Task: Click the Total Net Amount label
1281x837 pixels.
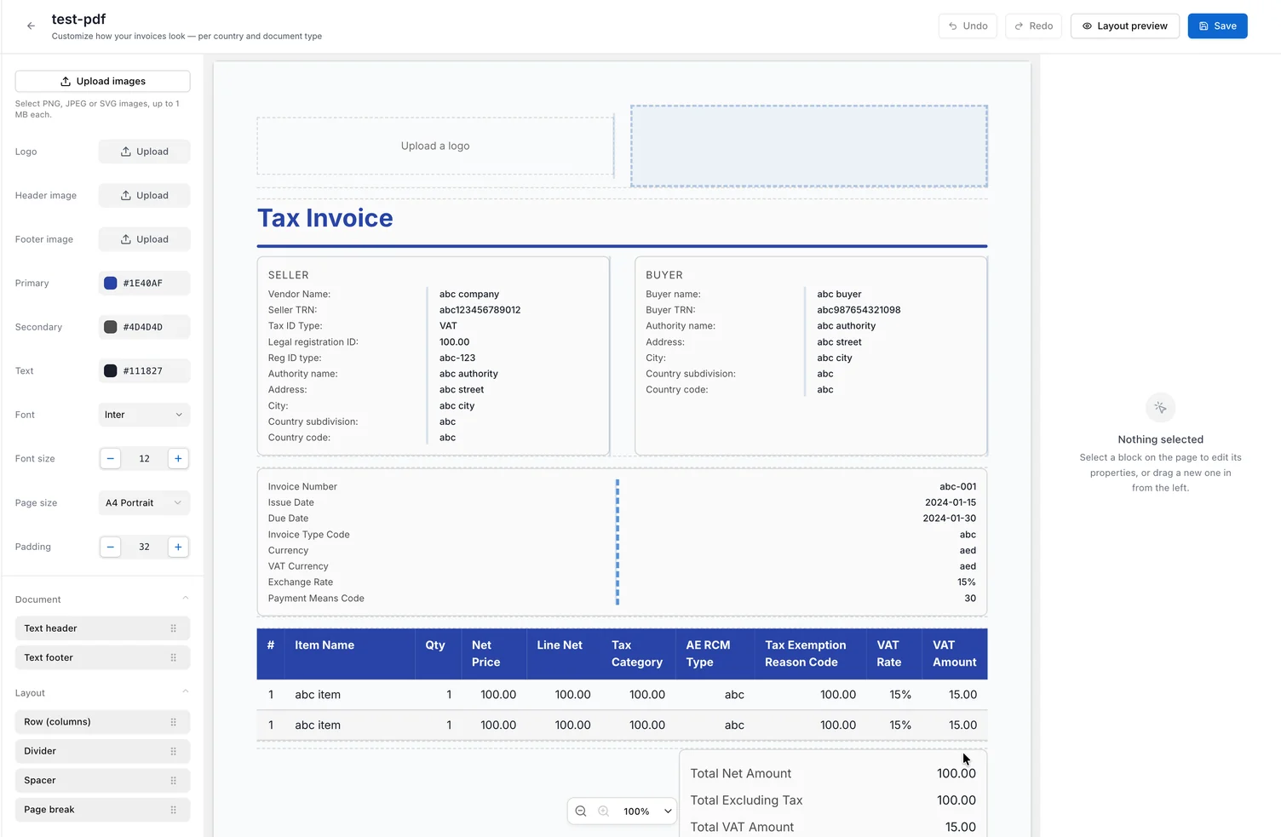Action: pyautogui.click(x=741, y=774)
